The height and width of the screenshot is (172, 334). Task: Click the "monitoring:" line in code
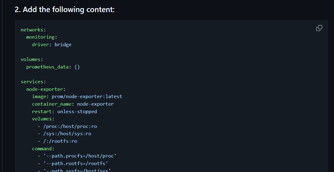[42, 37]
